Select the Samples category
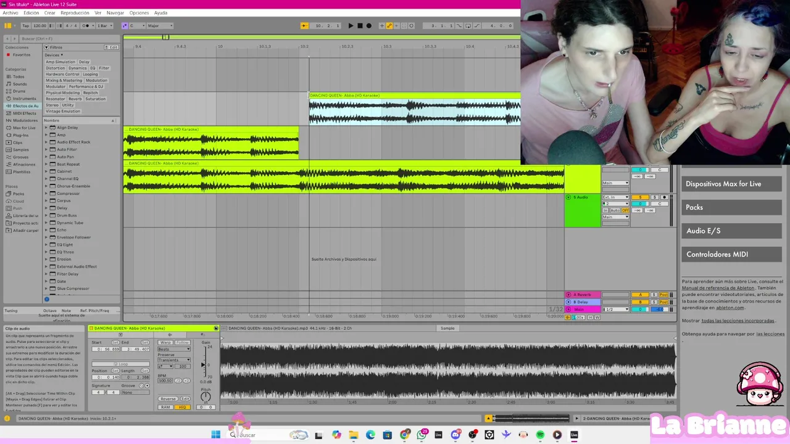 coord(21,149)
